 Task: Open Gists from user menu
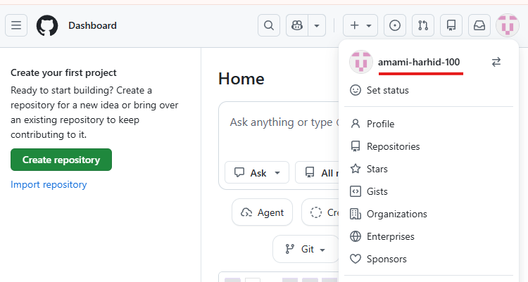pos(428,191)
